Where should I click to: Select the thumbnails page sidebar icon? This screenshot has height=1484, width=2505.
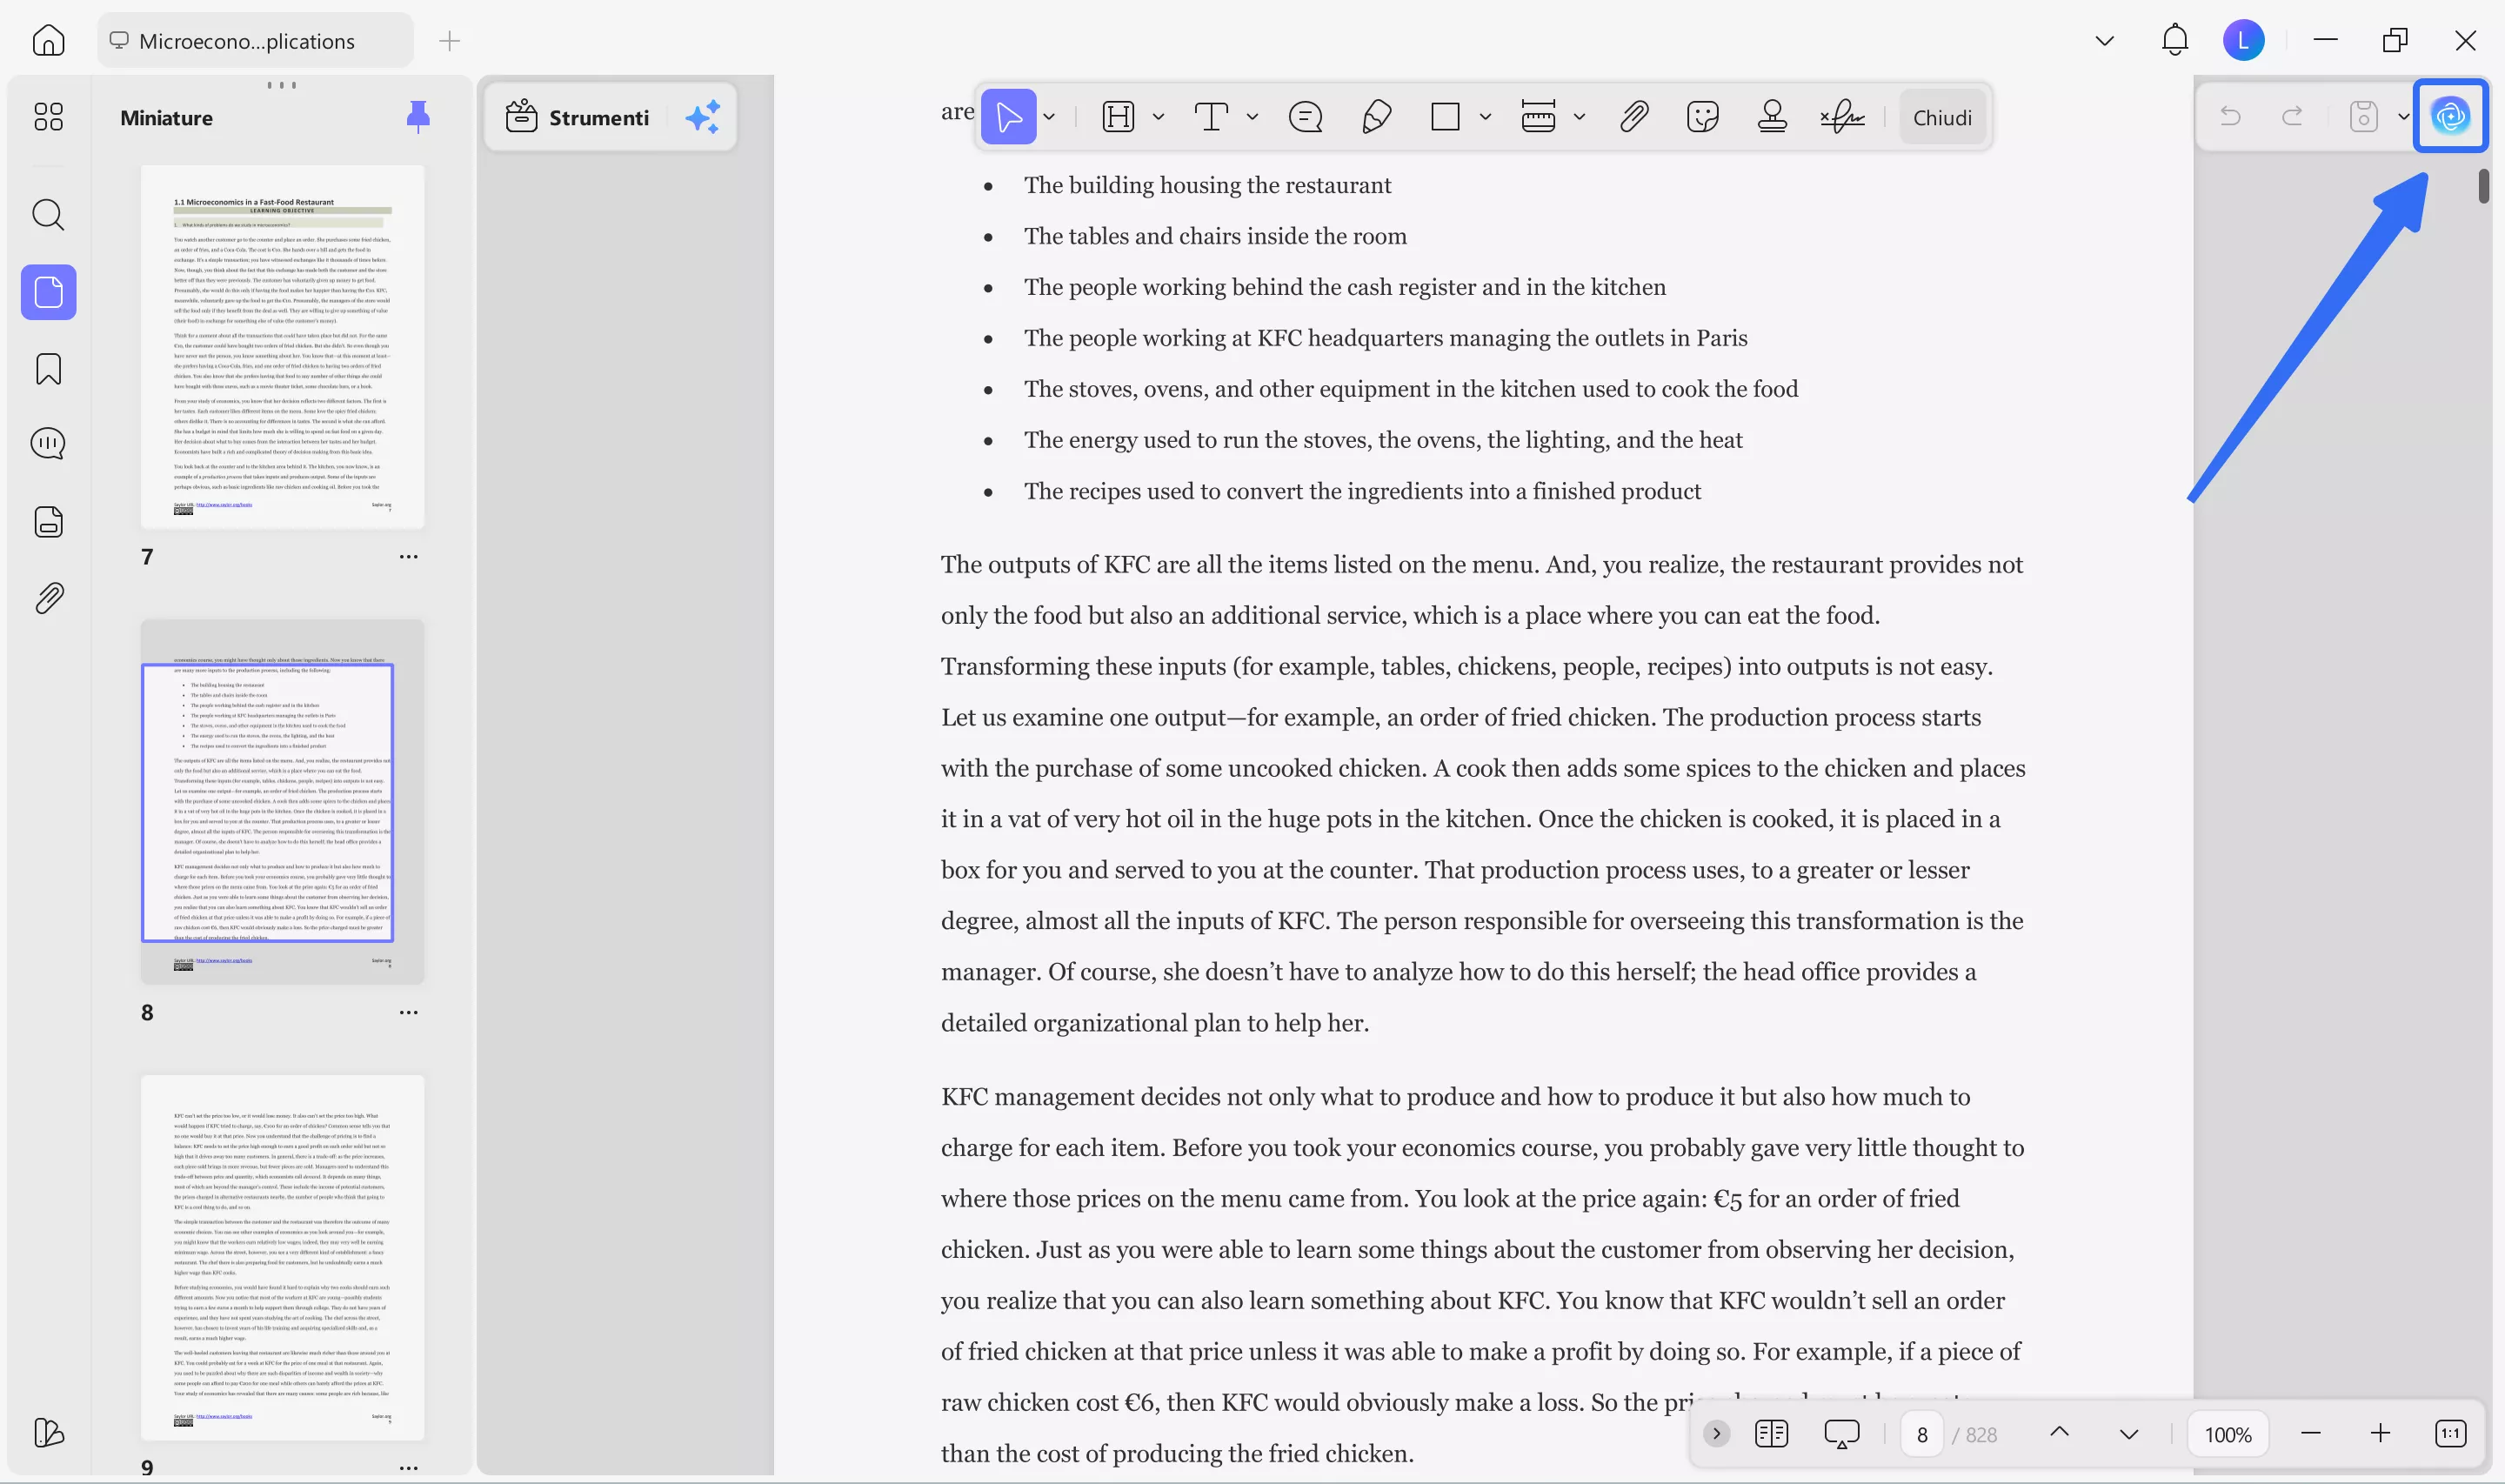pyautogui.click(x=48, y=292)
